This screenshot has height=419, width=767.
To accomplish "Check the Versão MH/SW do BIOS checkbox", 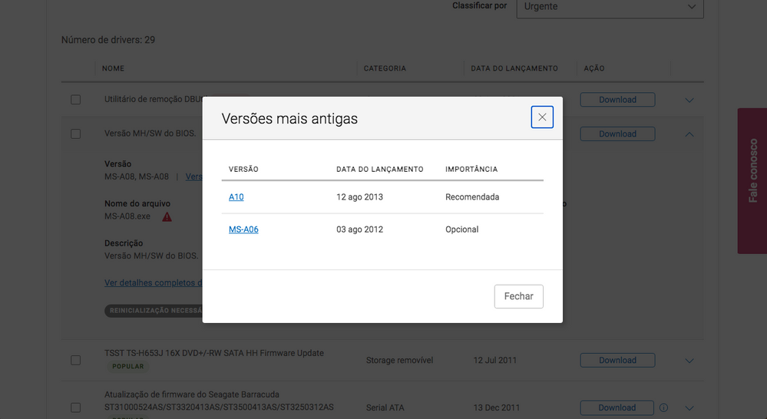I will pos(75,134).
